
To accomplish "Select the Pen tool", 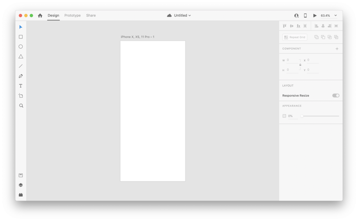I will 21,76.
